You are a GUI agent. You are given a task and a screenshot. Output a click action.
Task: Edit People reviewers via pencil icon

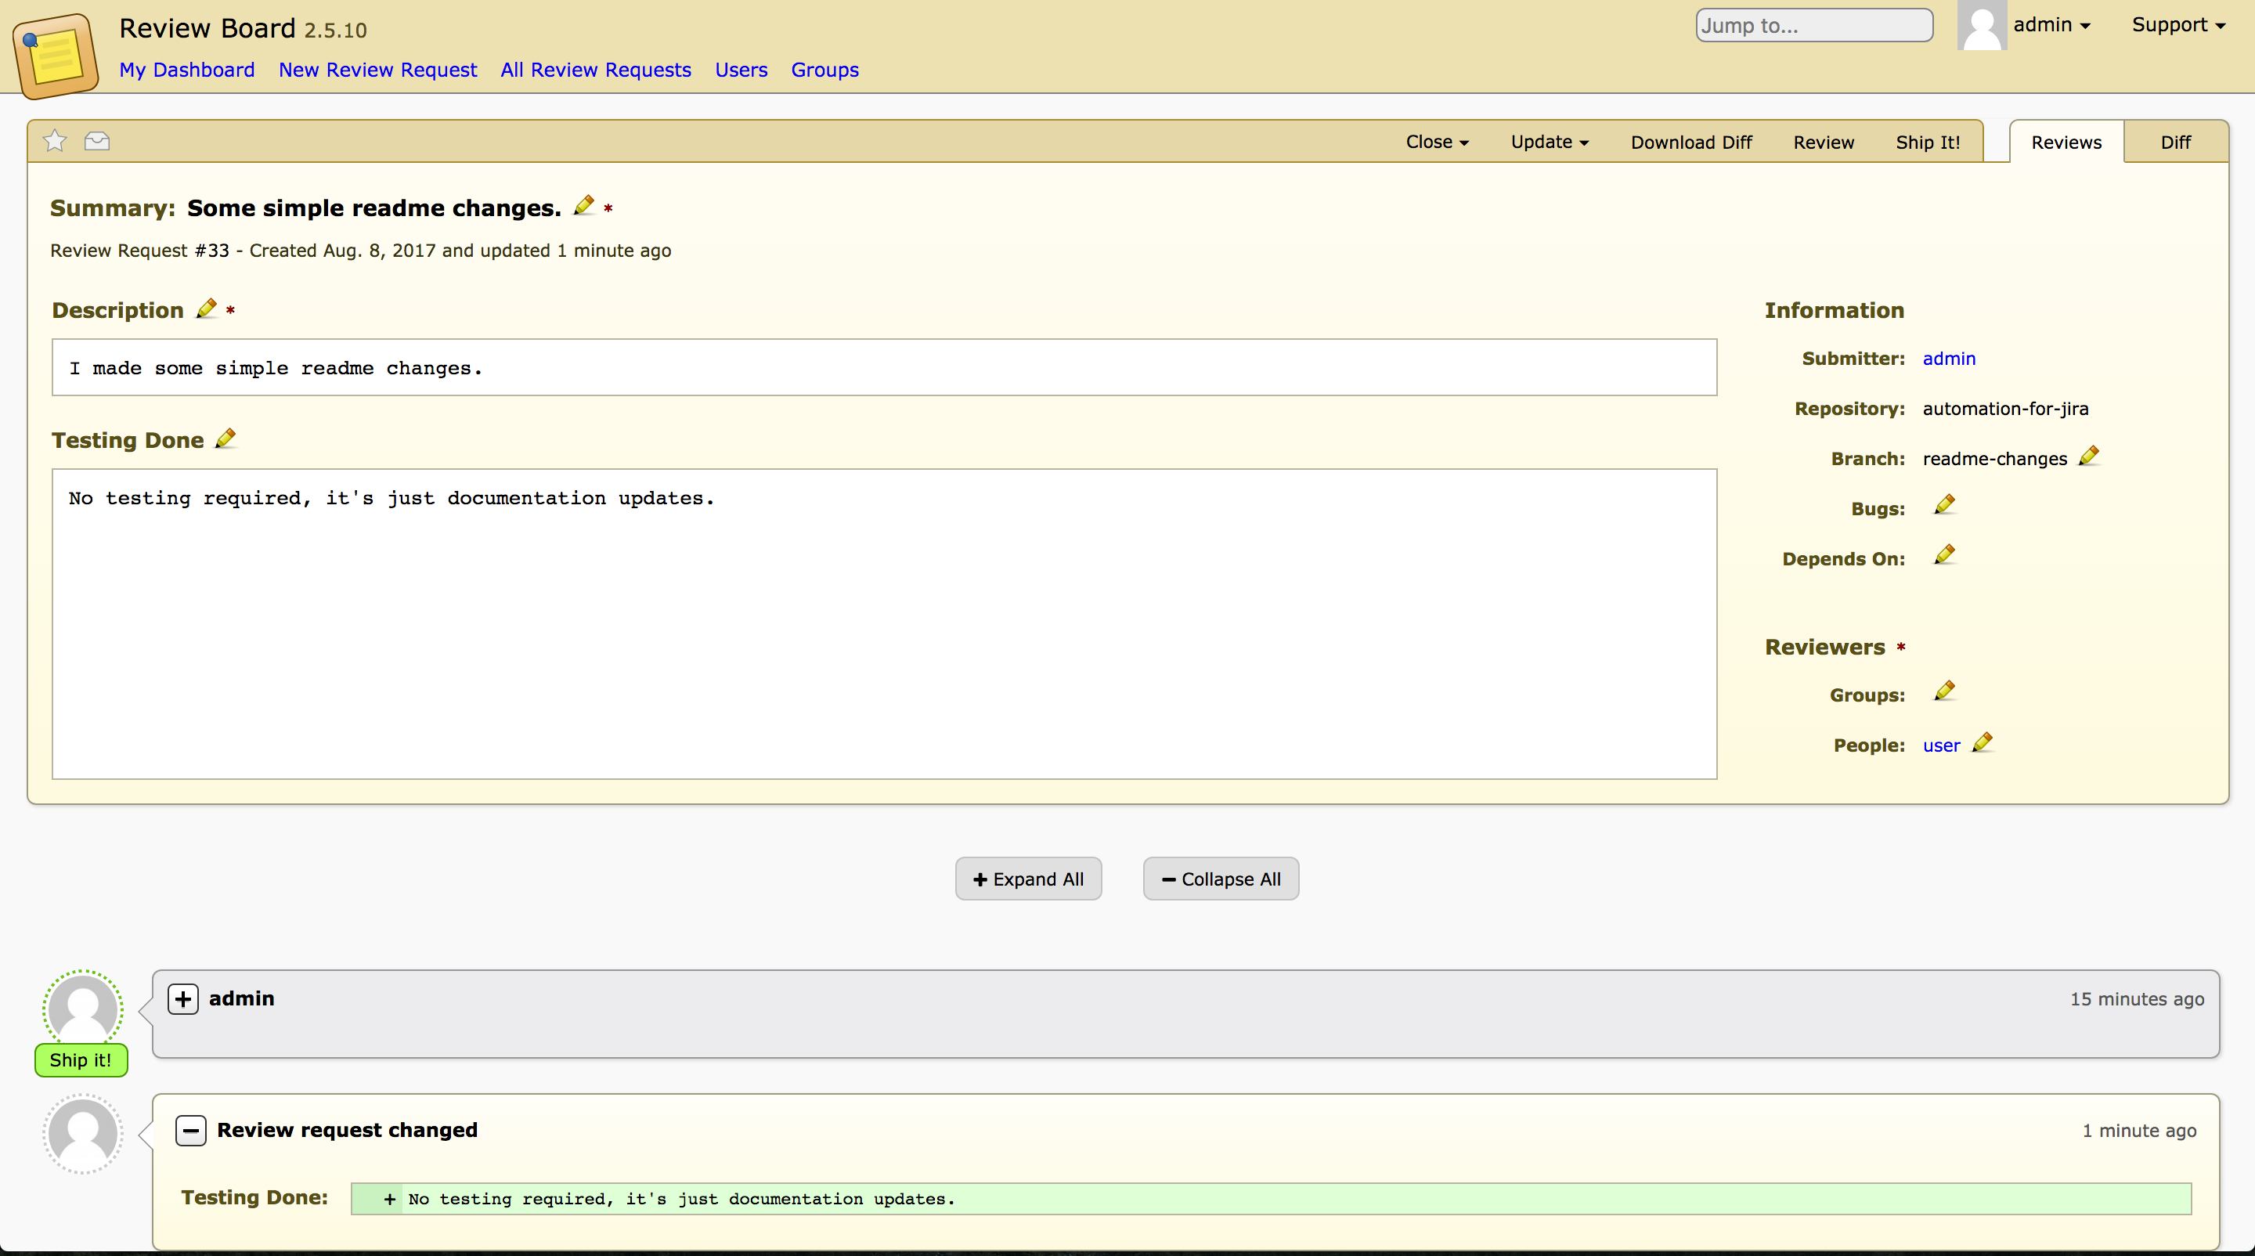1983,742
